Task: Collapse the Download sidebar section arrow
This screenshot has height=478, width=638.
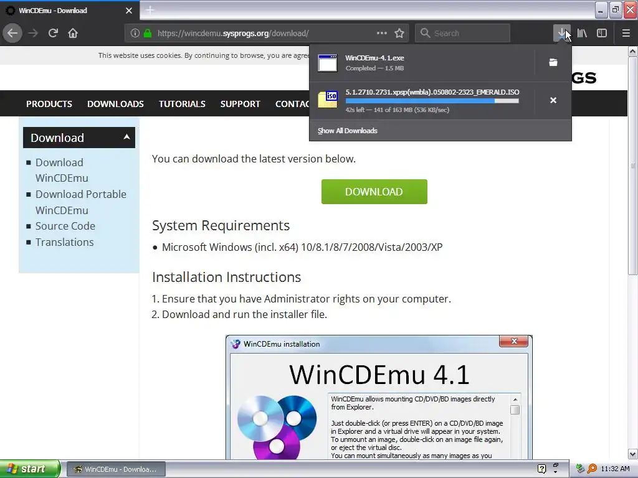Action: click(127, 137)
